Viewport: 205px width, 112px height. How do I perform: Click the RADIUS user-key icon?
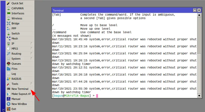(9, 79)
